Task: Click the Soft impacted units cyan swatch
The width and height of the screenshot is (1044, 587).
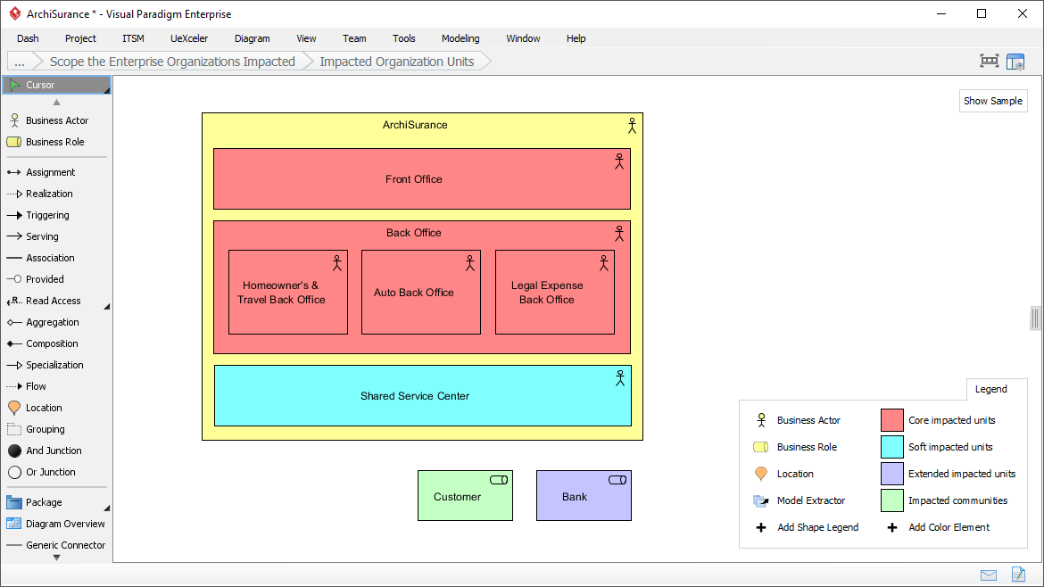Action: tap(891, 447)
